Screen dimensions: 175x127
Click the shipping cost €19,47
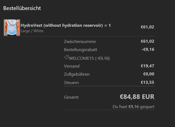tap(147, 66)
